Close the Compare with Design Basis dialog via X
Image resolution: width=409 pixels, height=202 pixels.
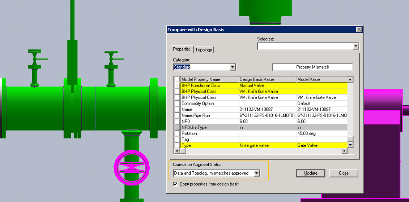tap(358, 30)
